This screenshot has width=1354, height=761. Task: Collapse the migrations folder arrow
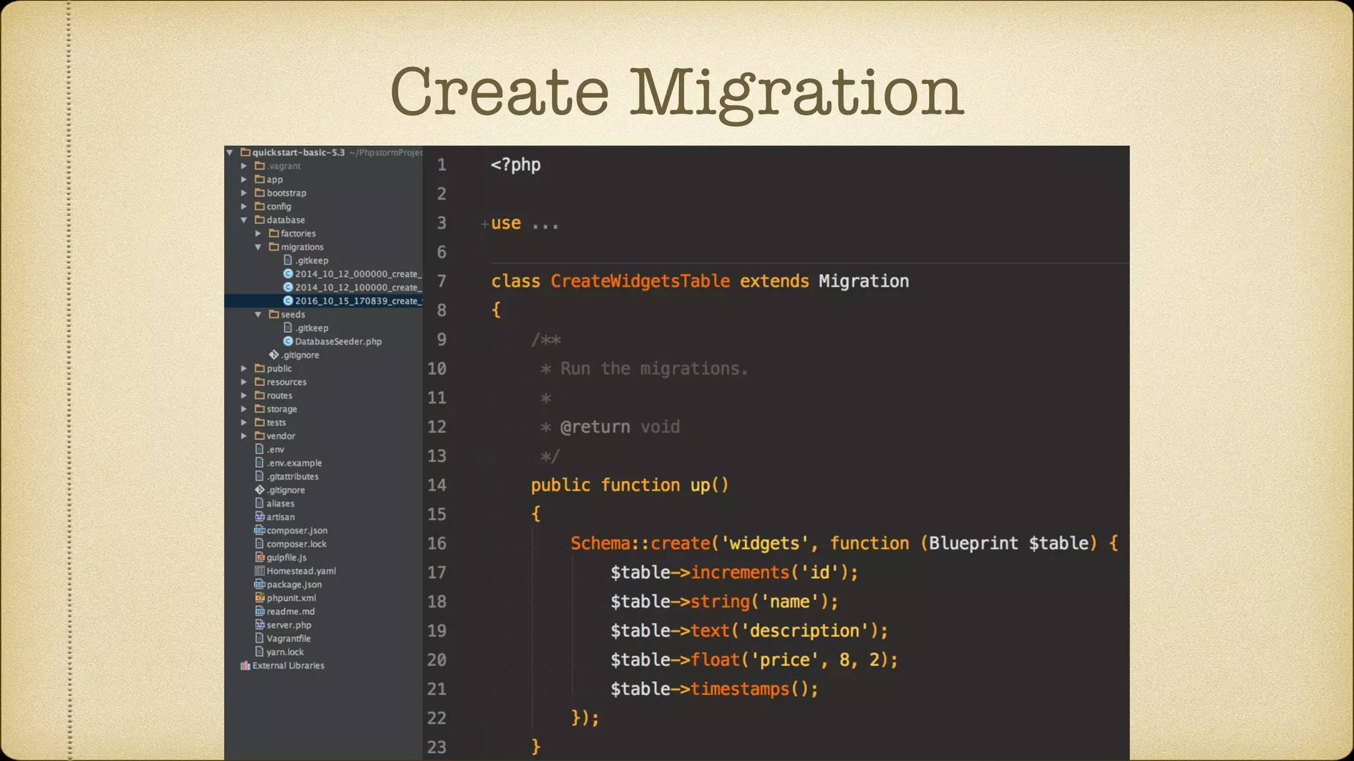(258, 247)
